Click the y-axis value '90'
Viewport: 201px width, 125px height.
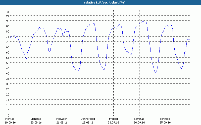click(8, 21)
